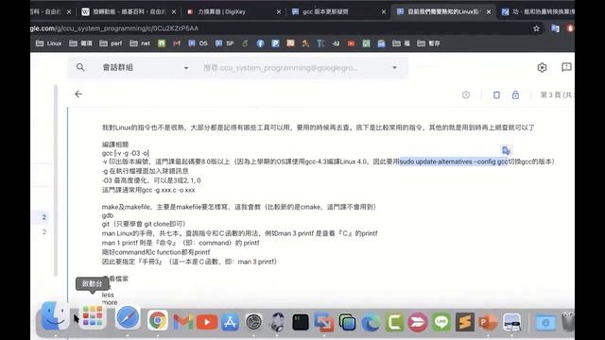Close the DigiKey tab

(279, 12)
